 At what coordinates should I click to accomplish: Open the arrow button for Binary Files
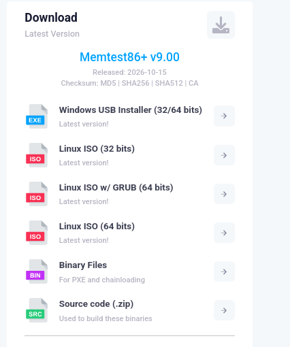pos(224,271)
